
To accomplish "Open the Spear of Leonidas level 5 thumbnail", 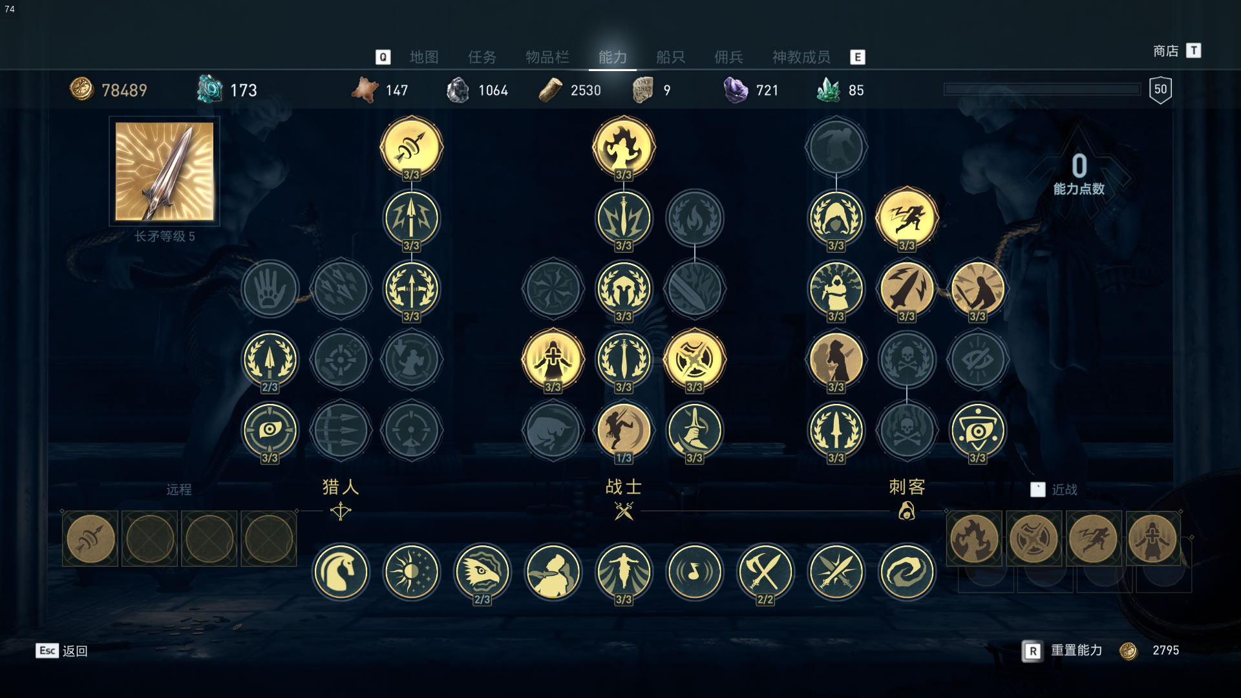I will click(x=164, y=171).
